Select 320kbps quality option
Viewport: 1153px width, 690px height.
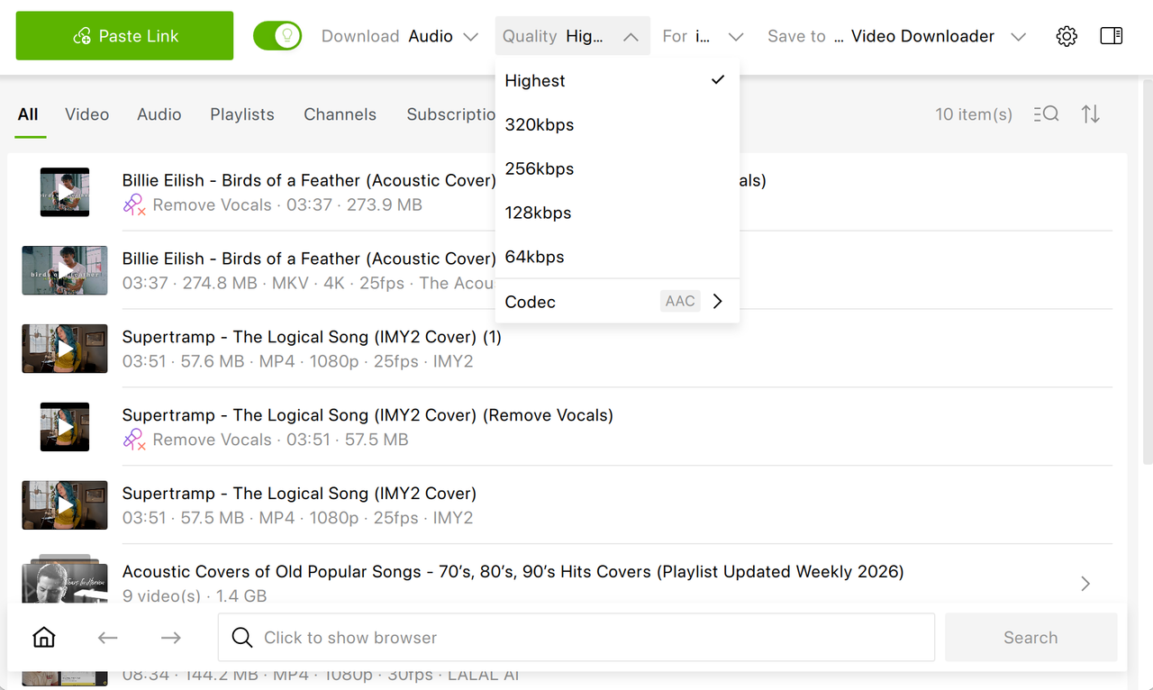point(617,124)
